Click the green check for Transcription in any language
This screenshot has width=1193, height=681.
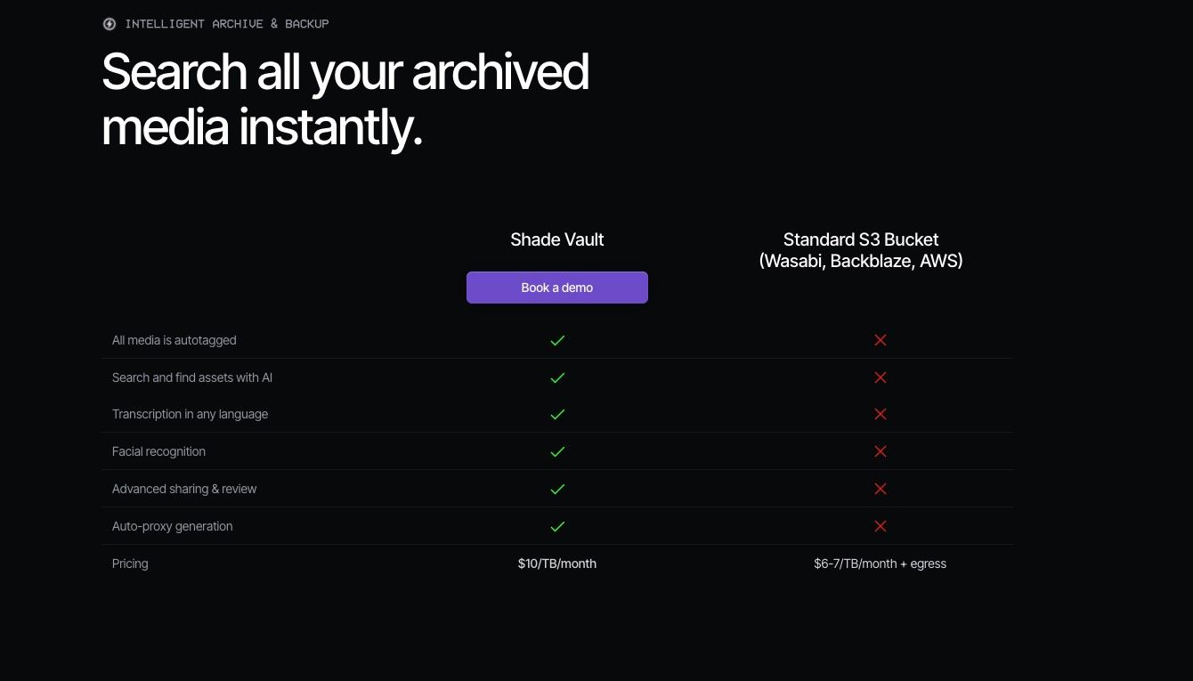(x=557, y=414)
